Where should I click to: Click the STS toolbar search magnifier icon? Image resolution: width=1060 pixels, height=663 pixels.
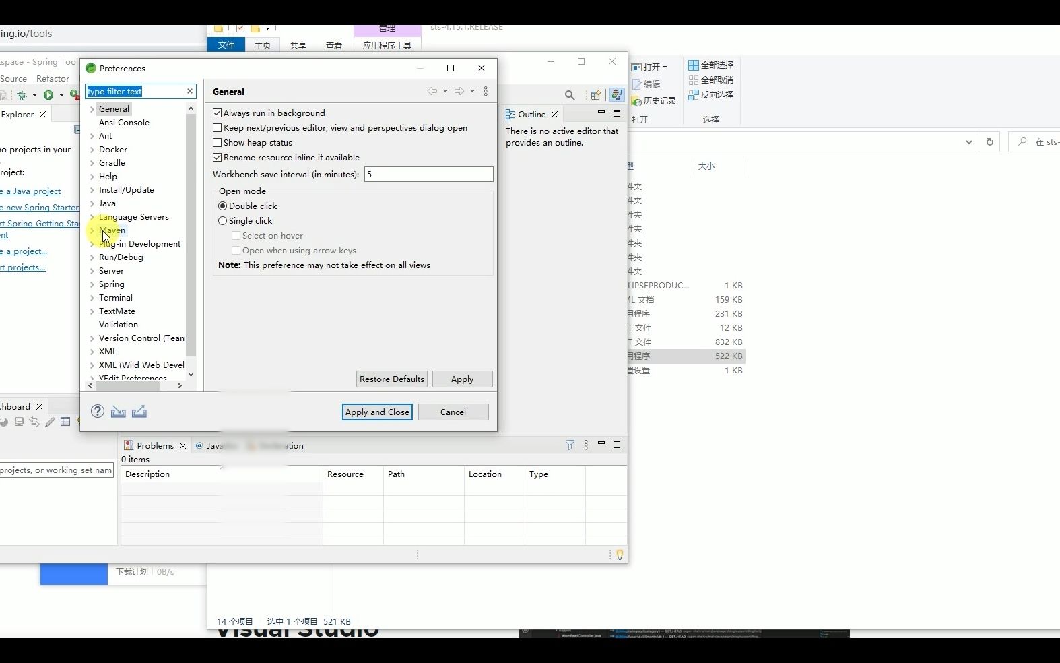pos(570,95)
